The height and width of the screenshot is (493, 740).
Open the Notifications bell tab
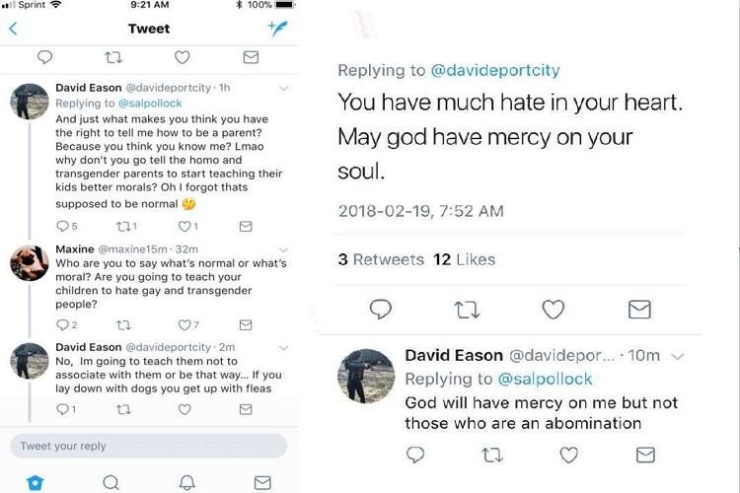(x=186, y=482)
